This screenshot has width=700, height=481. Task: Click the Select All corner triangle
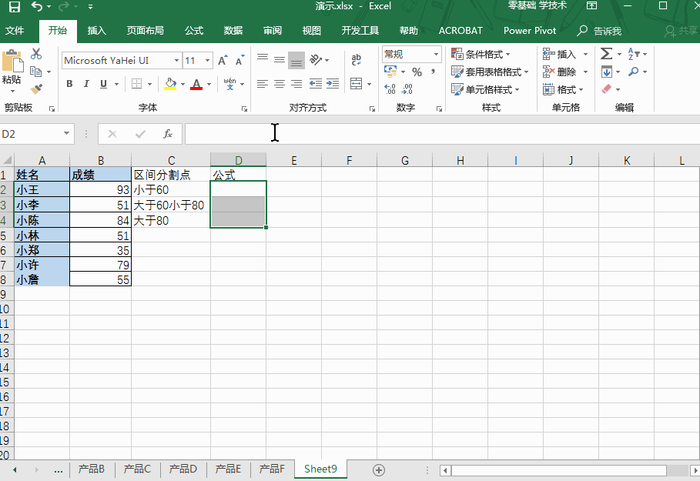click(x=7, y=160)
